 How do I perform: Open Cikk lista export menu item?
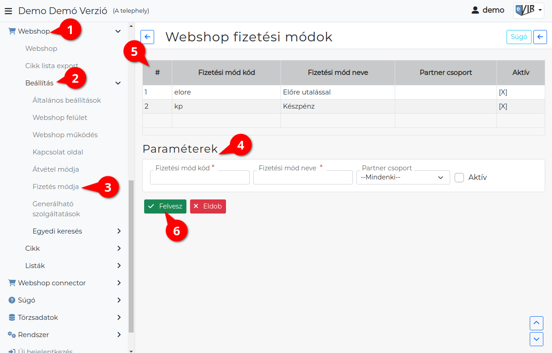point(52,66)
